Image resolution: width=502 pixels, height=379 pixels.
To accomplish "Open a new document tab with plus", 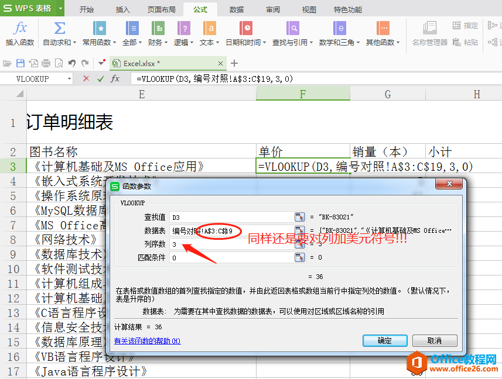I will (234, 63).
